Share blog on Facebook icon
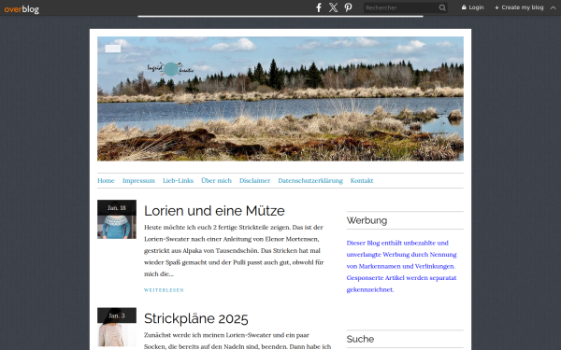Viewport: 561px width, 350px height. tap(319, 7)
